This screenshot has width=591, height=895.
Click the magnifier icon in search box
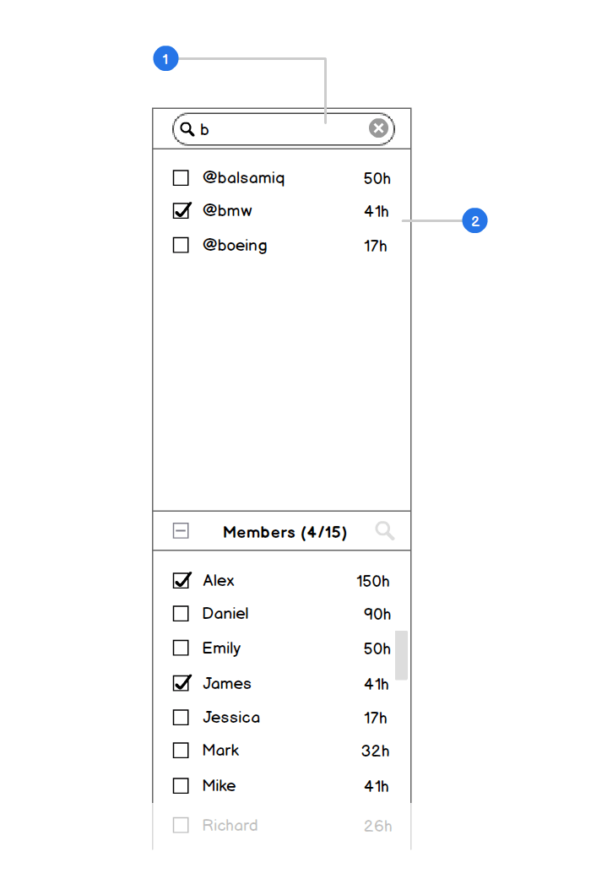tap(187, 129)
